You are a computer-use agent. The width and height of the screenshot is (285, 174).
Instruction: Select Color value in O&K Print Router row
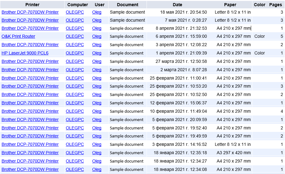pos(260,36)
